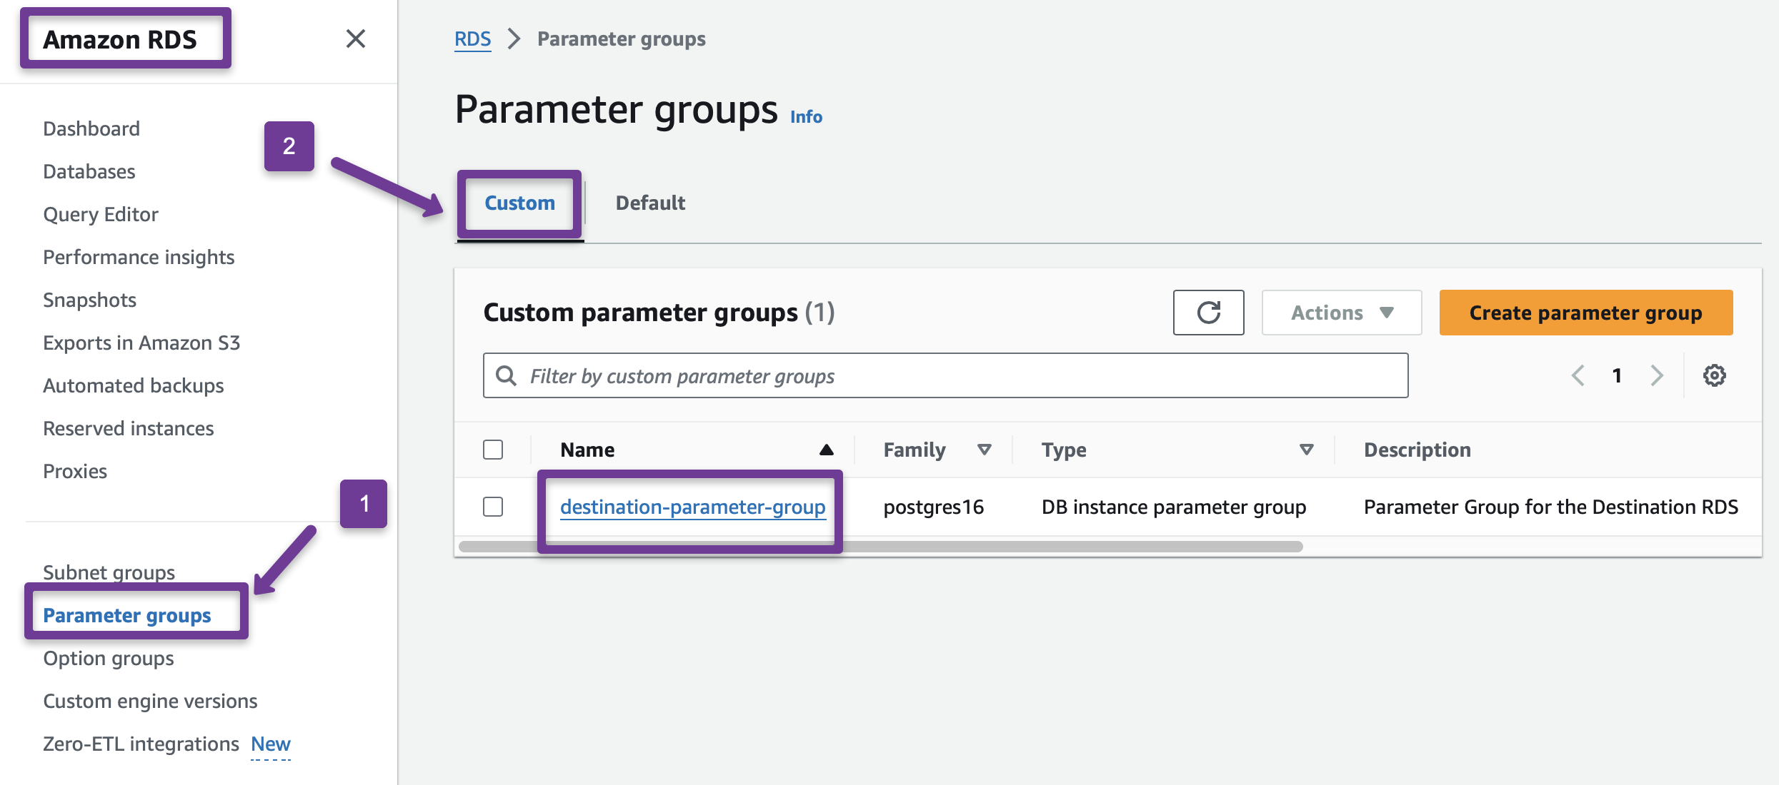The image size is (1779, 785).
Task: Refresh the custom parameter groups list
Action: point(1207,313)
